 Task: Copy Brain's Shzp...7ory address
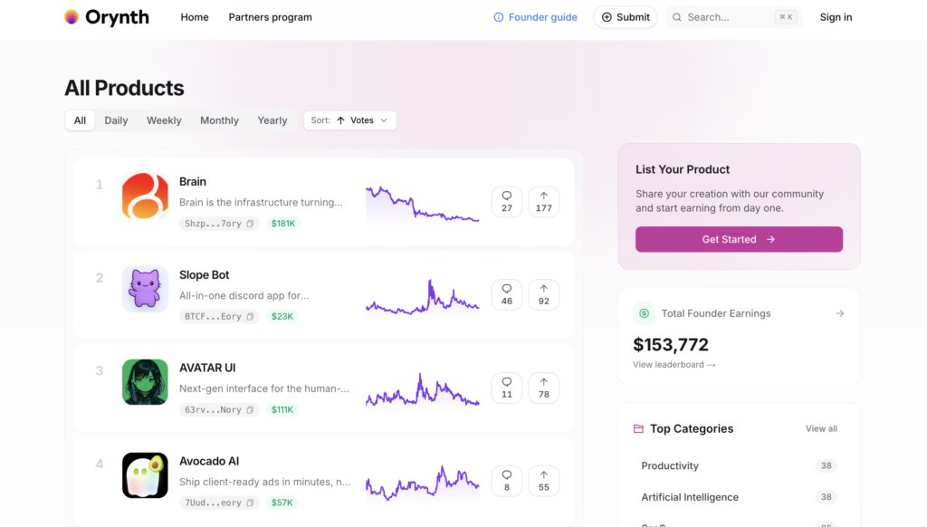pyautogui.click(x=251, y=224)
